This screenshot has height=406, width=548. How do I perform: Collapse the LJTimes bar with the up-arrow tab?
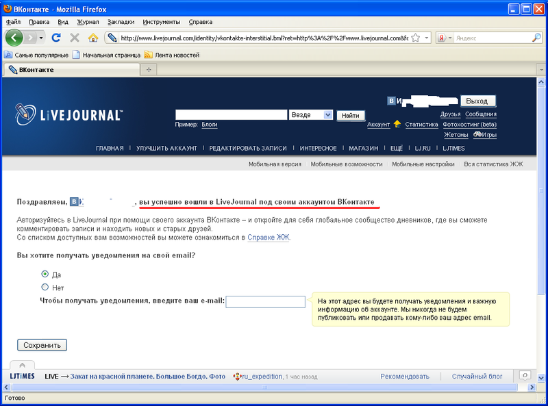(x=23, y=365)
